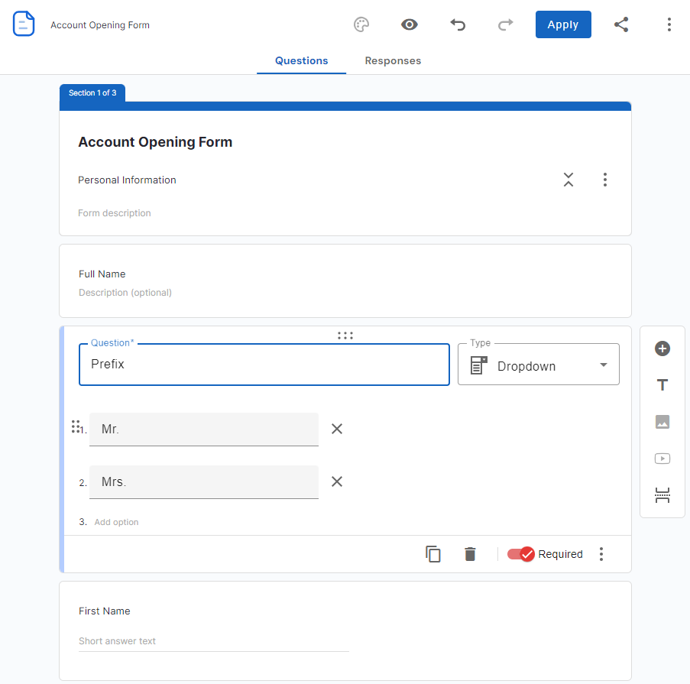Open the top-right more options menu

[669, 24]
